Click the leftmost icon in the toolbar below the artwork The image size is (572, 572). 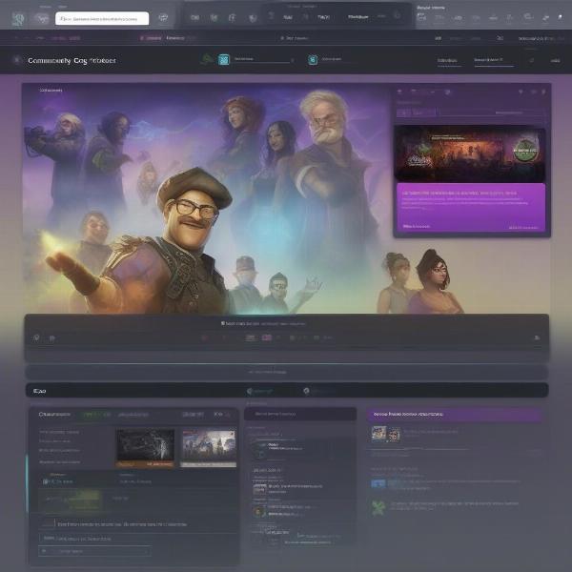(x=36, y=338)
